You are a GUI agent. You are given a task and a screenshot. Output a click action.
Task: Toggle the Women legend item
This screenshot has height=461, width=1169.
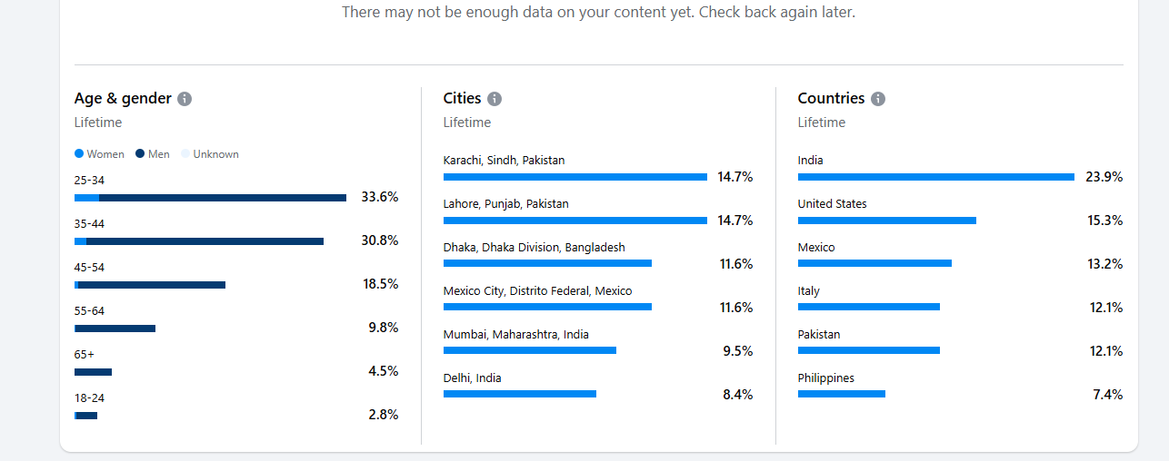[x=99, y=154]
